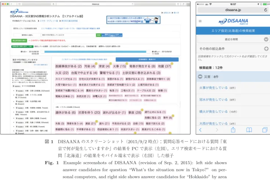Click the map pin button for トラブル category

pos(19,95)
